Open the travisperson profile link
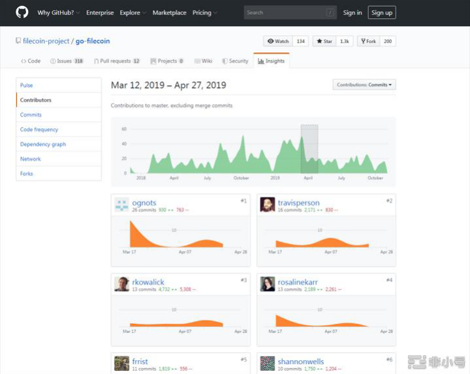Image resolution: width=470 pixels, height=374 pixels. click(x=298, y=203)
